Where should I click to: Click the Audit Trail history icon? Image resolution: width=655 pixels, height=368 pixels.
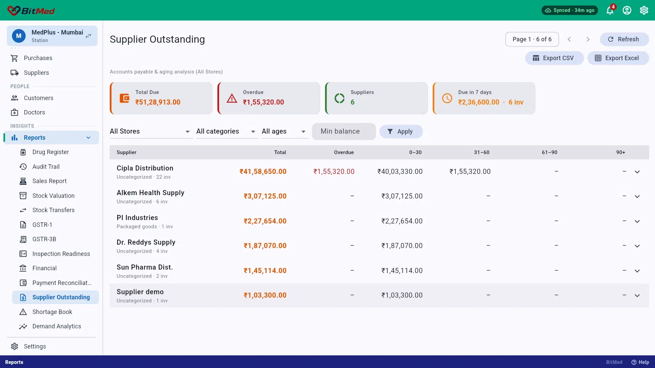tap(23, 167)
